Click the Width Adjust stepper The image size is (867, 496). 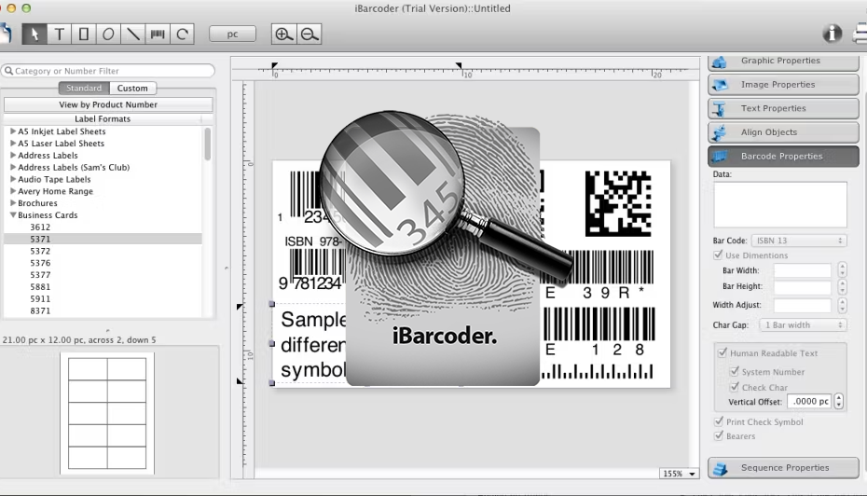pyautogui.click(x=842, y=305)
